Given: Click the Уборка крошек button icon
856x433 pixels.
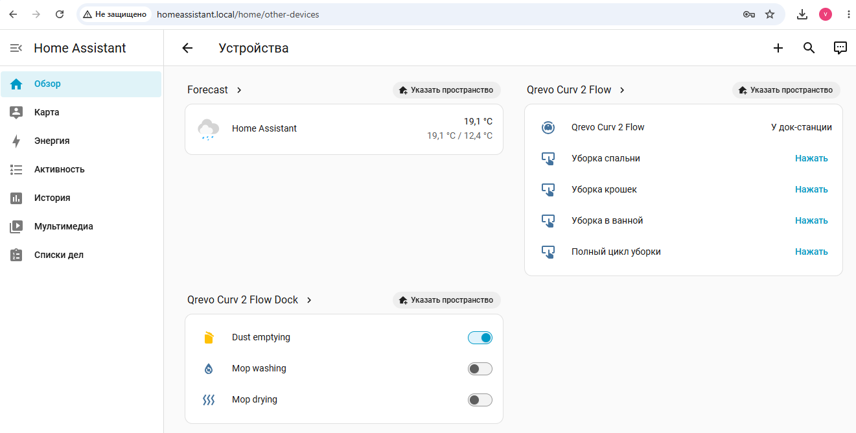Looking at the screenshot, I should tap(548, 190).
